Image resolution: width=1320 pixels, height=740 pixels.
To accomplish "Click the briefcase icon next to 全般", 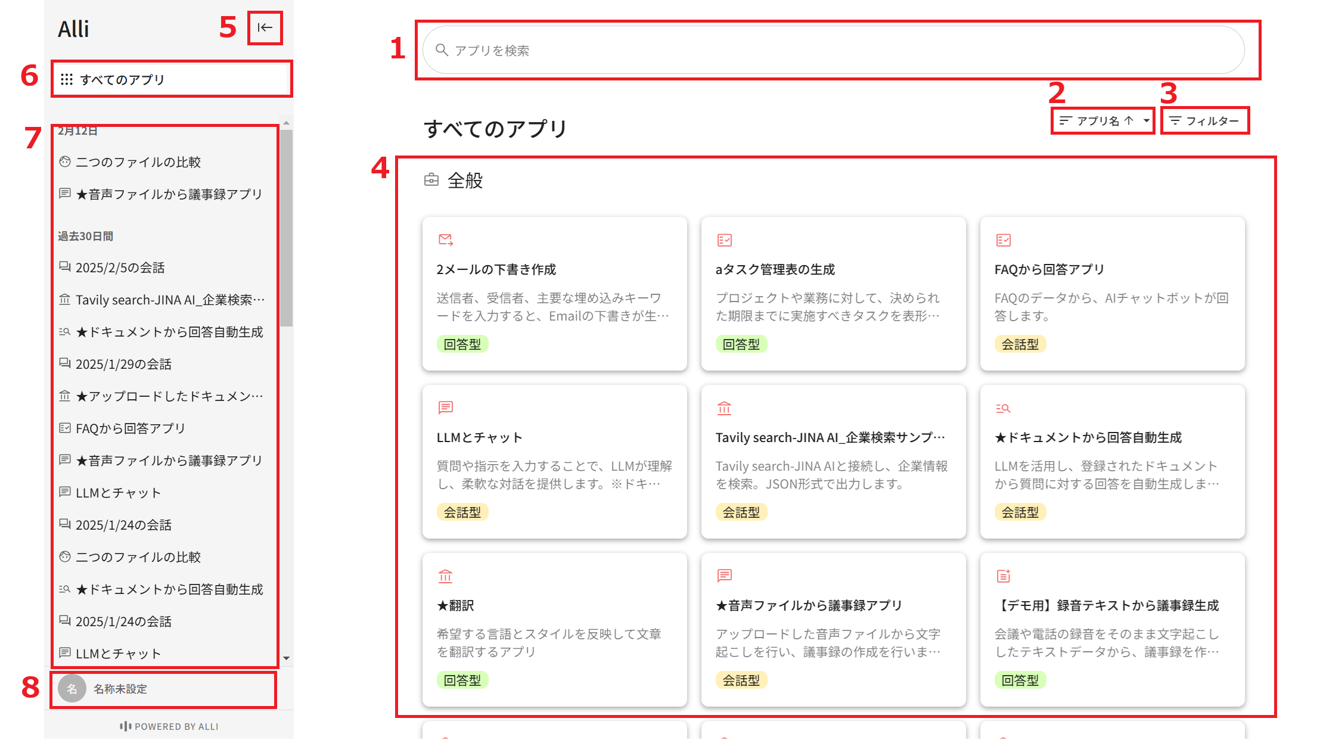I will 431,180.
